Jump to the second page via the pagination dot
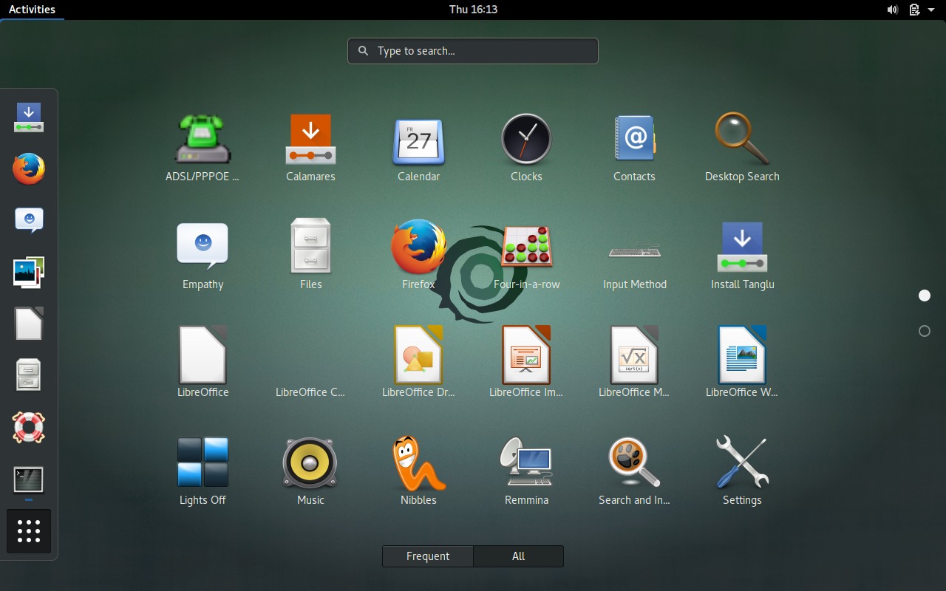The image size is (946, 591). [x=924, y=331]
